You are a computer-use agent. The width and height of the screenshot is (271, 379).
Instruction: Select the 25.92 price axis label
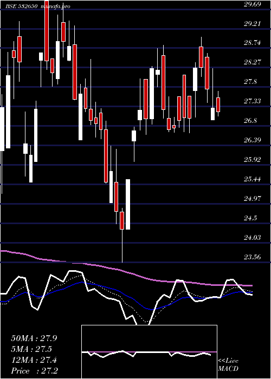[252, 160]
